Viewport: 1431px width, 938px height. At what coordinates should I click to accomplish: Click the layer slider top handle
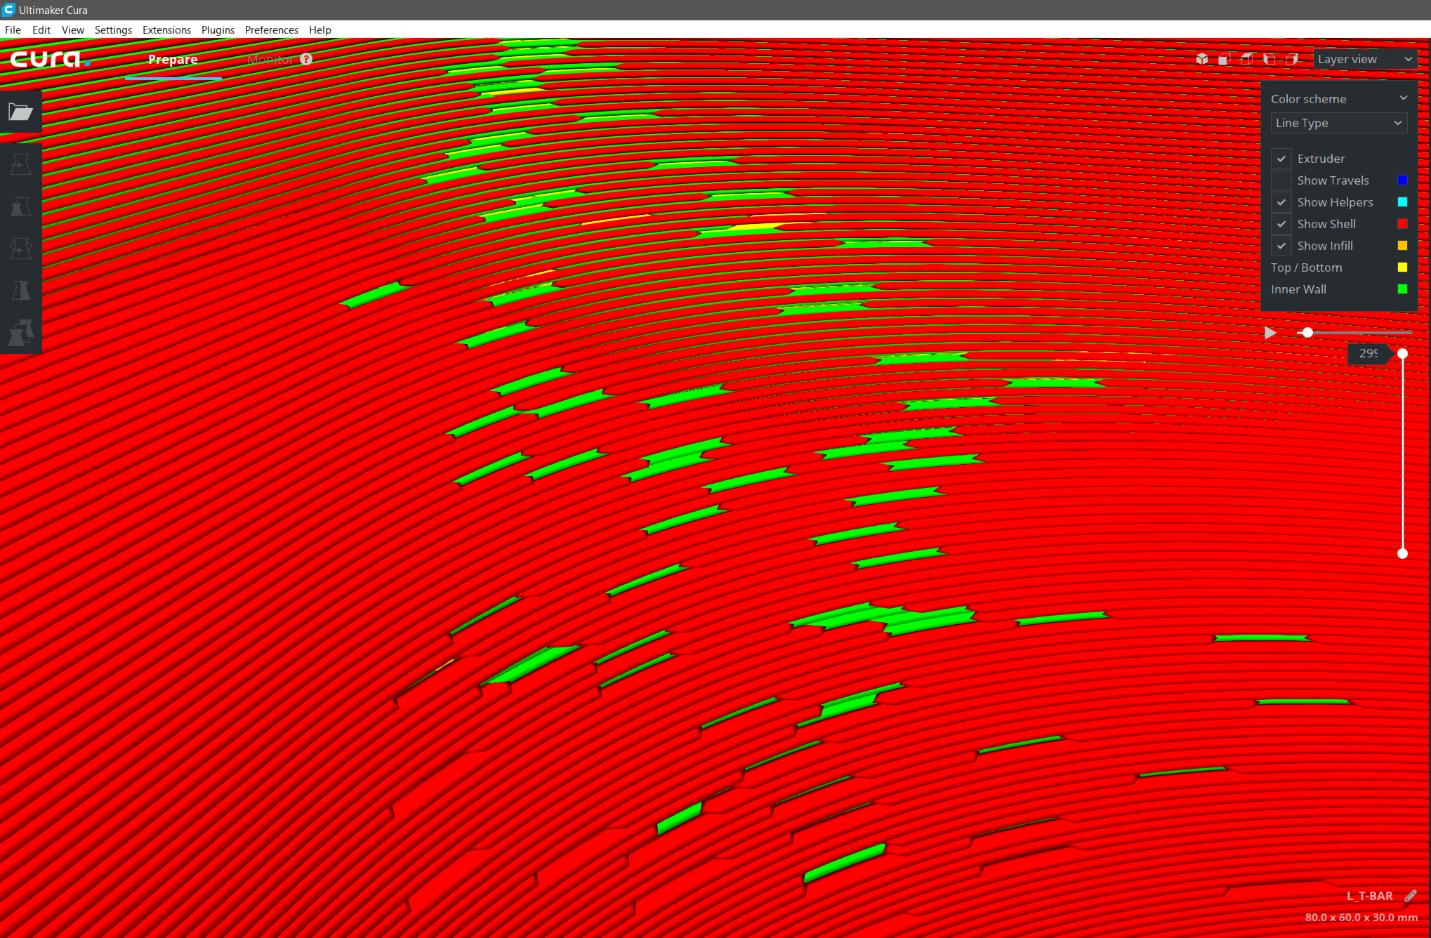tap(1402, 354)
